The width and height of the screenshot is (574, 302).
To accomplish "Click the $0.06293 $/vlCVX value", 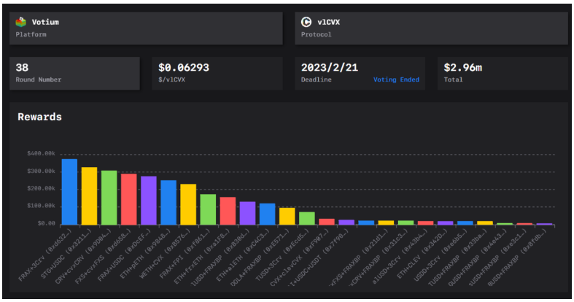I will (184, 68).
